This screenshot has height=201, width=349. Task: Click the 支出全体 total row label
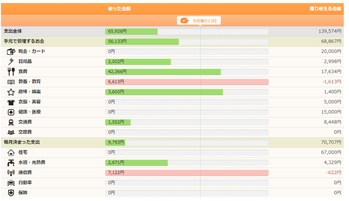click(13, 31)
